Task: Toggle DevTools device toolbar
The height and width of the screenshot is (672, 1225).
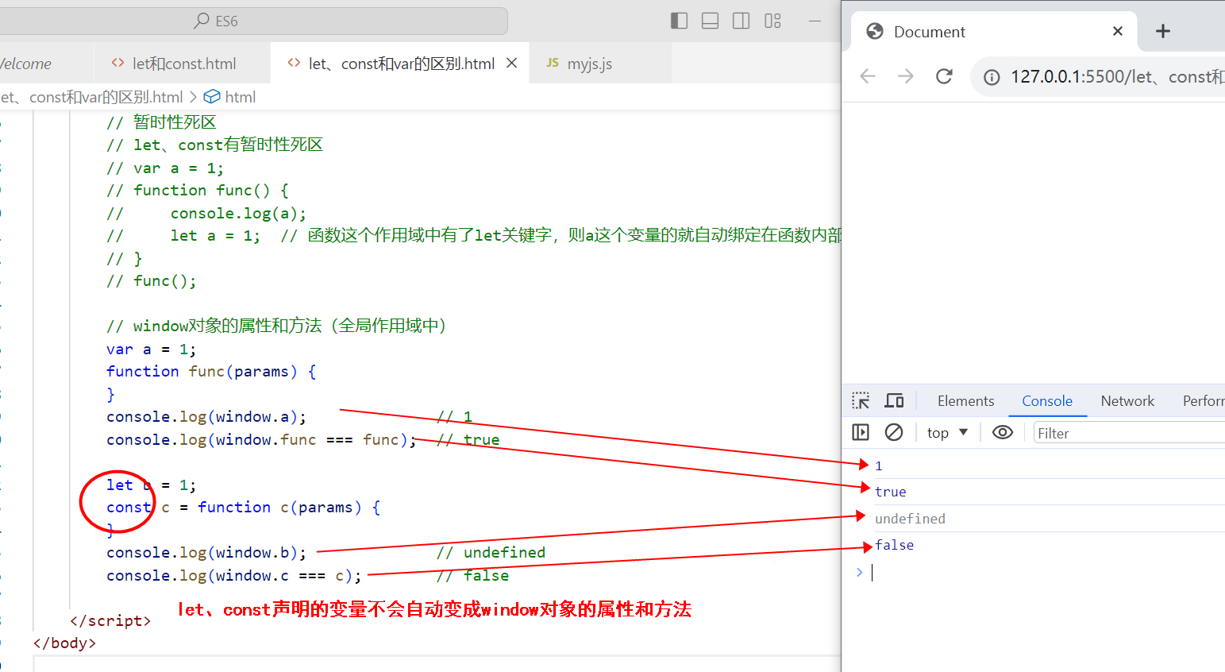Action: [x=894, y=401]
